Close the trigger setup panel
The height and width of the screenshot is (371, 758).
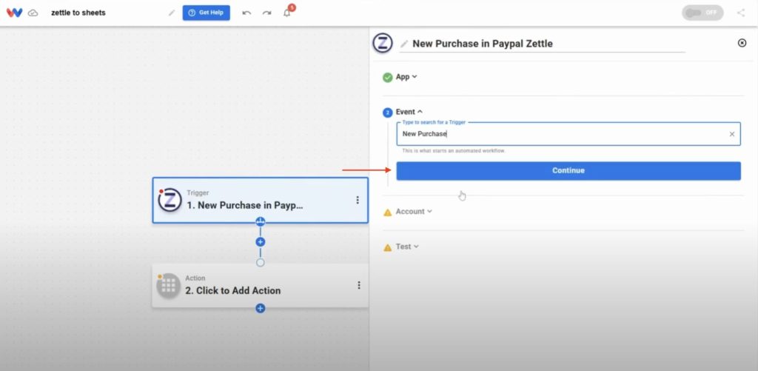(742, 43)
